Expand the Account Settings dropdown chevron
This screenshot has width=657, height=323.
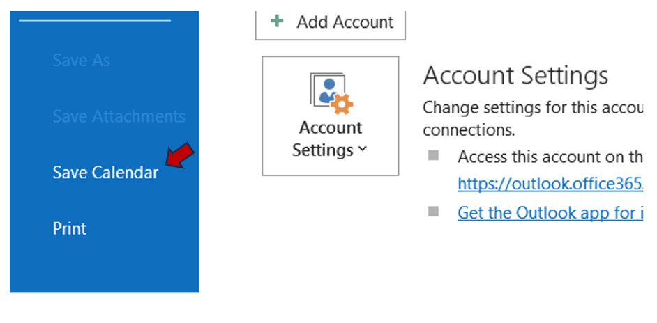click(x=362, y=150)
